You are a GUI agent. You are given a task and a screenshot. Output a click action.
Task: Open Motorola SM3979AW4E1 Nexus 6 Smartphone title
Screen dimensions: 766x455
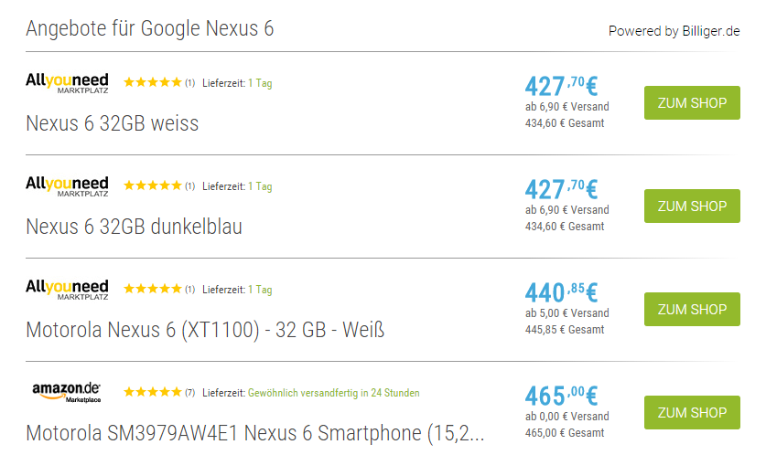point(254,433)
